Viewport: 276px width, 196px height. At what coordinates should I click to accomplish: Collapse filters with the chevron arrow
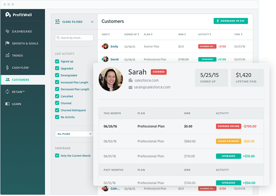pyautogui.click(x=92, y=22)
